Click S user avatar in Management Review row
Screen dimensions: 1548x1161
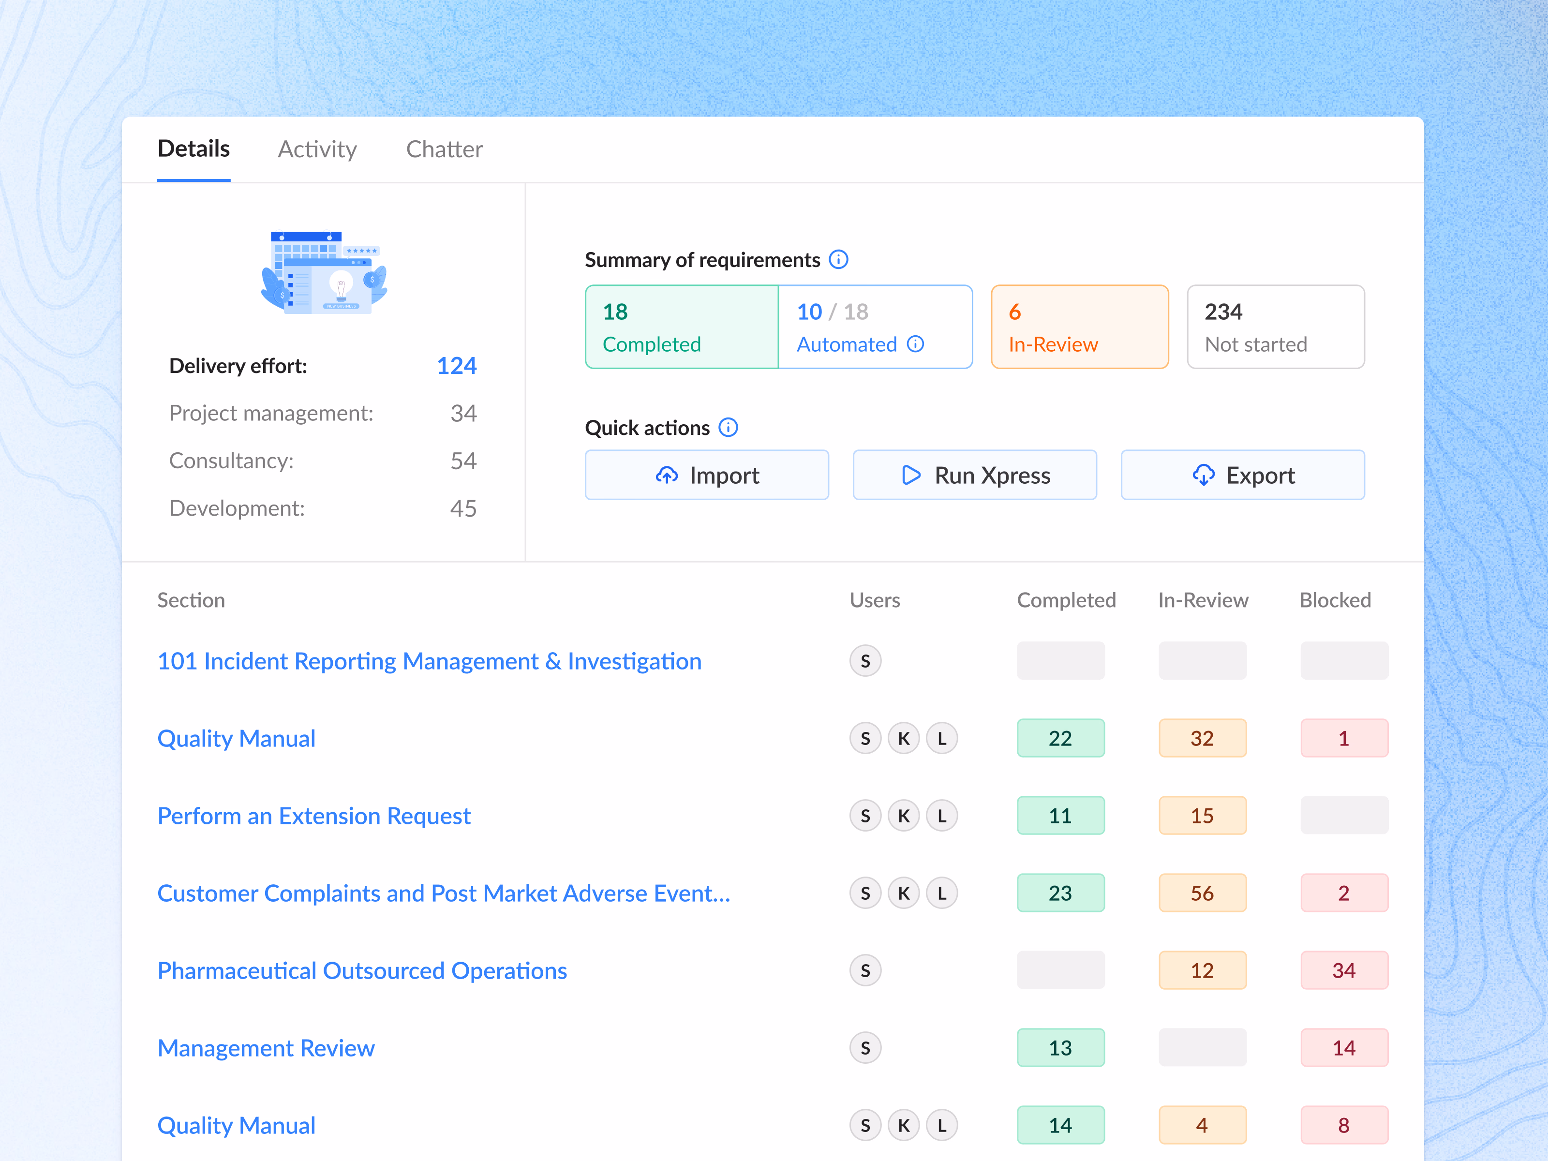pos(866,1048)
